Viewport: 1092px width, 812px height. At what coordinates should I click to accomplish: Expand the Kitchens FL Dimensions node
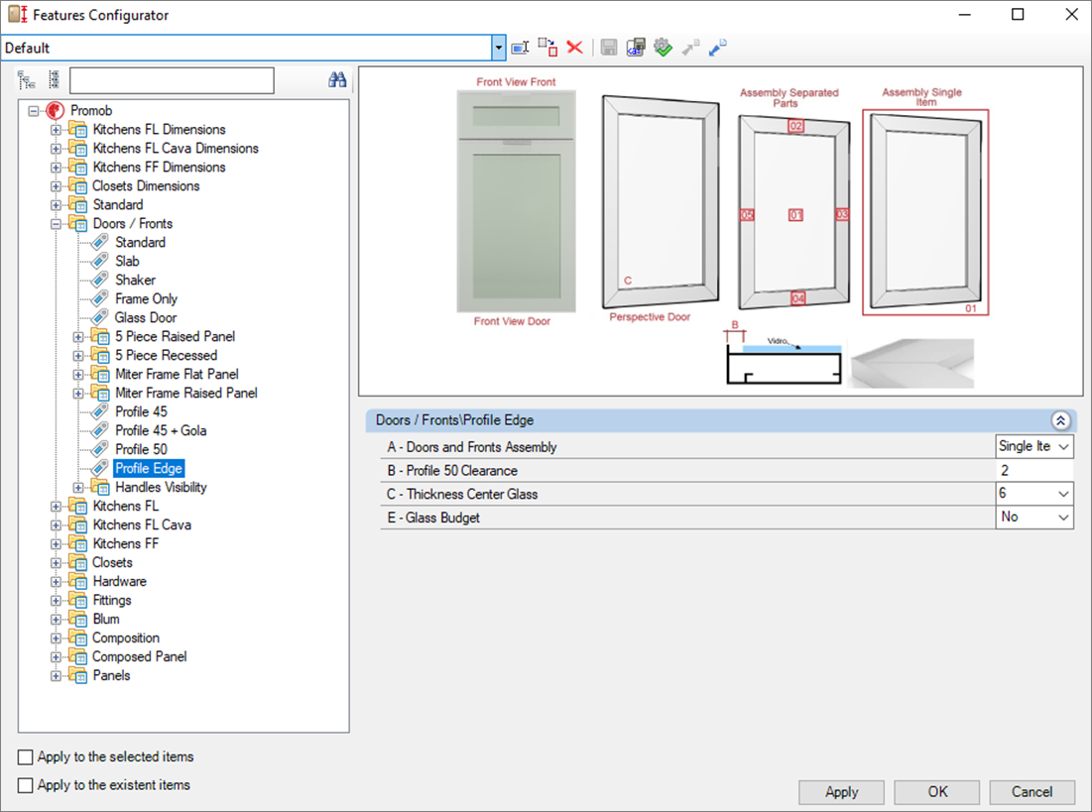coord(57,130)
